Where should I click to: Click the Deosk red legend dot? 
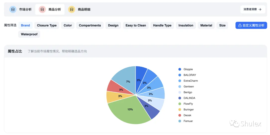(x=180, y=115)
